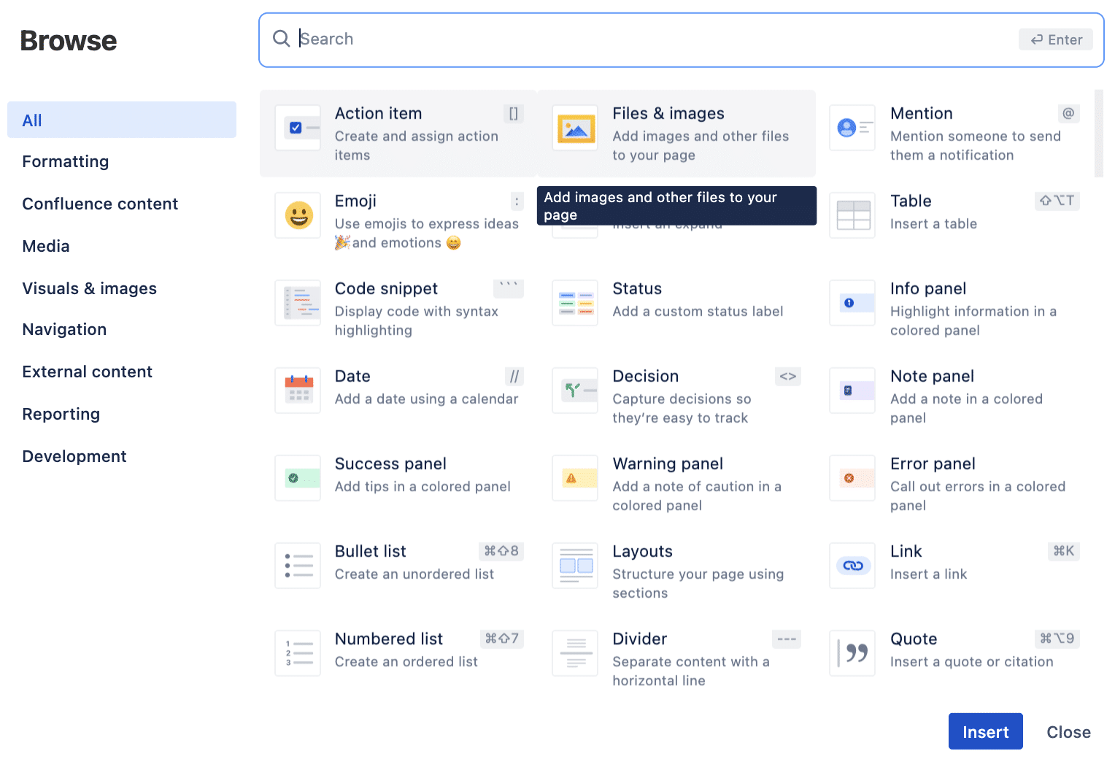The width and height of the screenshot is (1115, 762).
Task: Click the 'Action item' title text
Action: point(378,113)
